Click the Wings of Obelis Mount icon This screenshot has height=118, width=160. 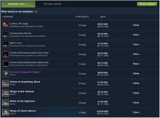pyautogui.click(x=5, y=112)
